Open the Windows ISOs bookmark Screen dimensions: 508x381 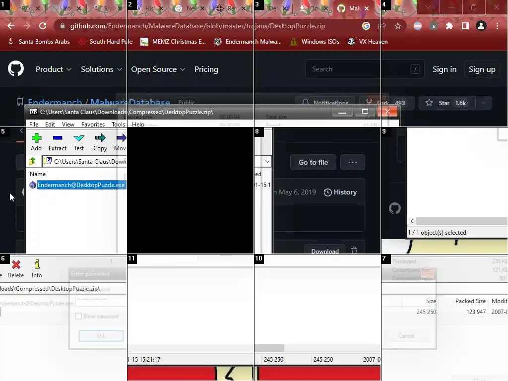tap(315, 42)
